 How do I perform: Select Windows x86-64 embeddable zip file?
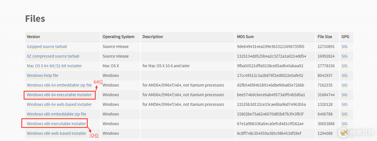(x=59, y=85)
